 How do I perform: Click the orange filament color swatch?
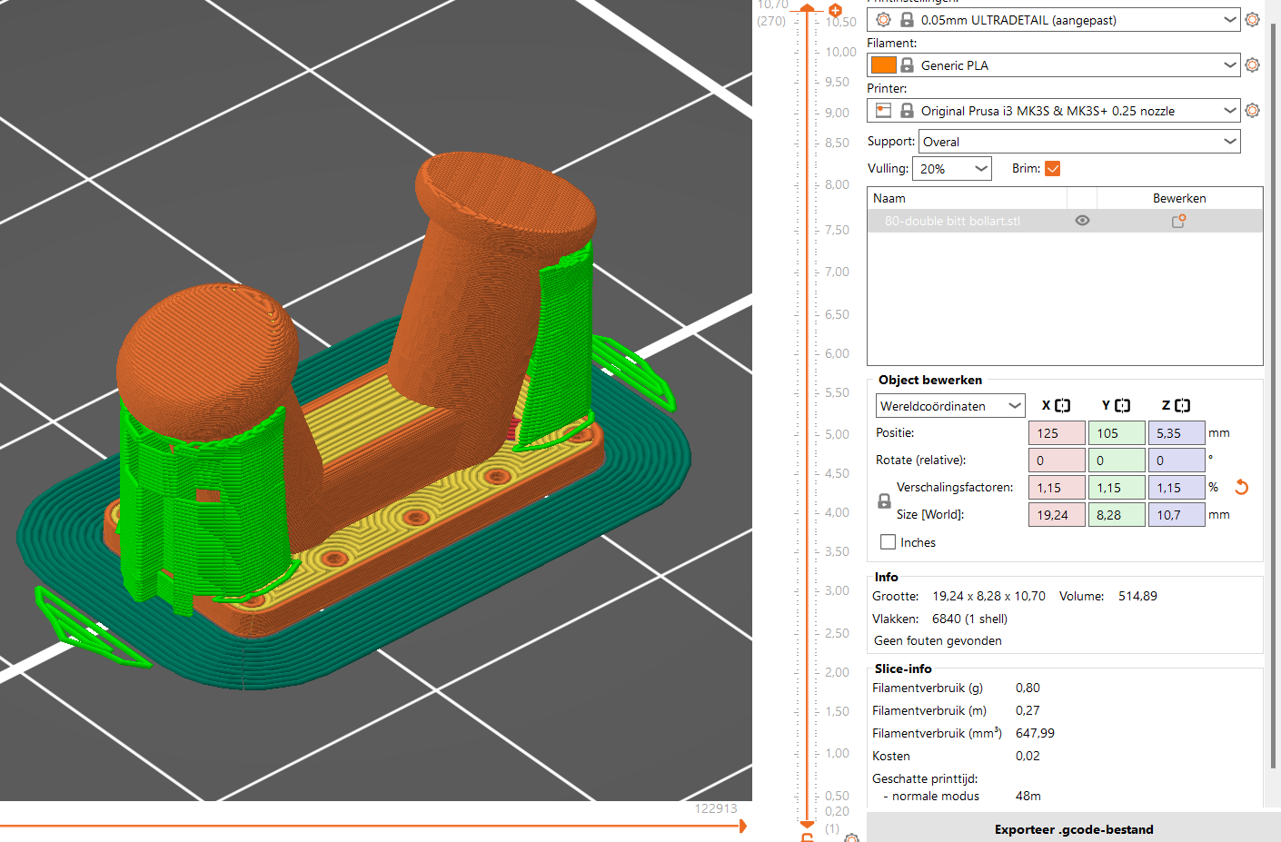pos(883,64)
